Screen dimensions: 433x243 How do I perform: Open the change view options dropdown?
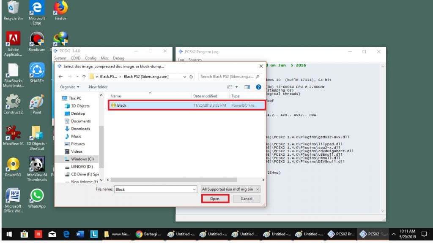(237, 87)
